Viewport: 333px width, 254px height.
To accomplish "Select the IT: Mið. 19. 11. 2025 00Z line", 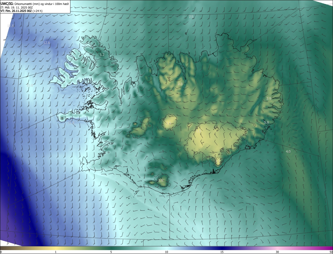I will coord(16,7).
